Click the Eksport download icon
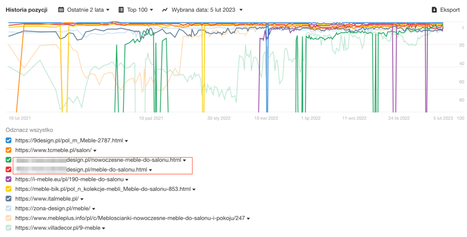 click(434, 9)
